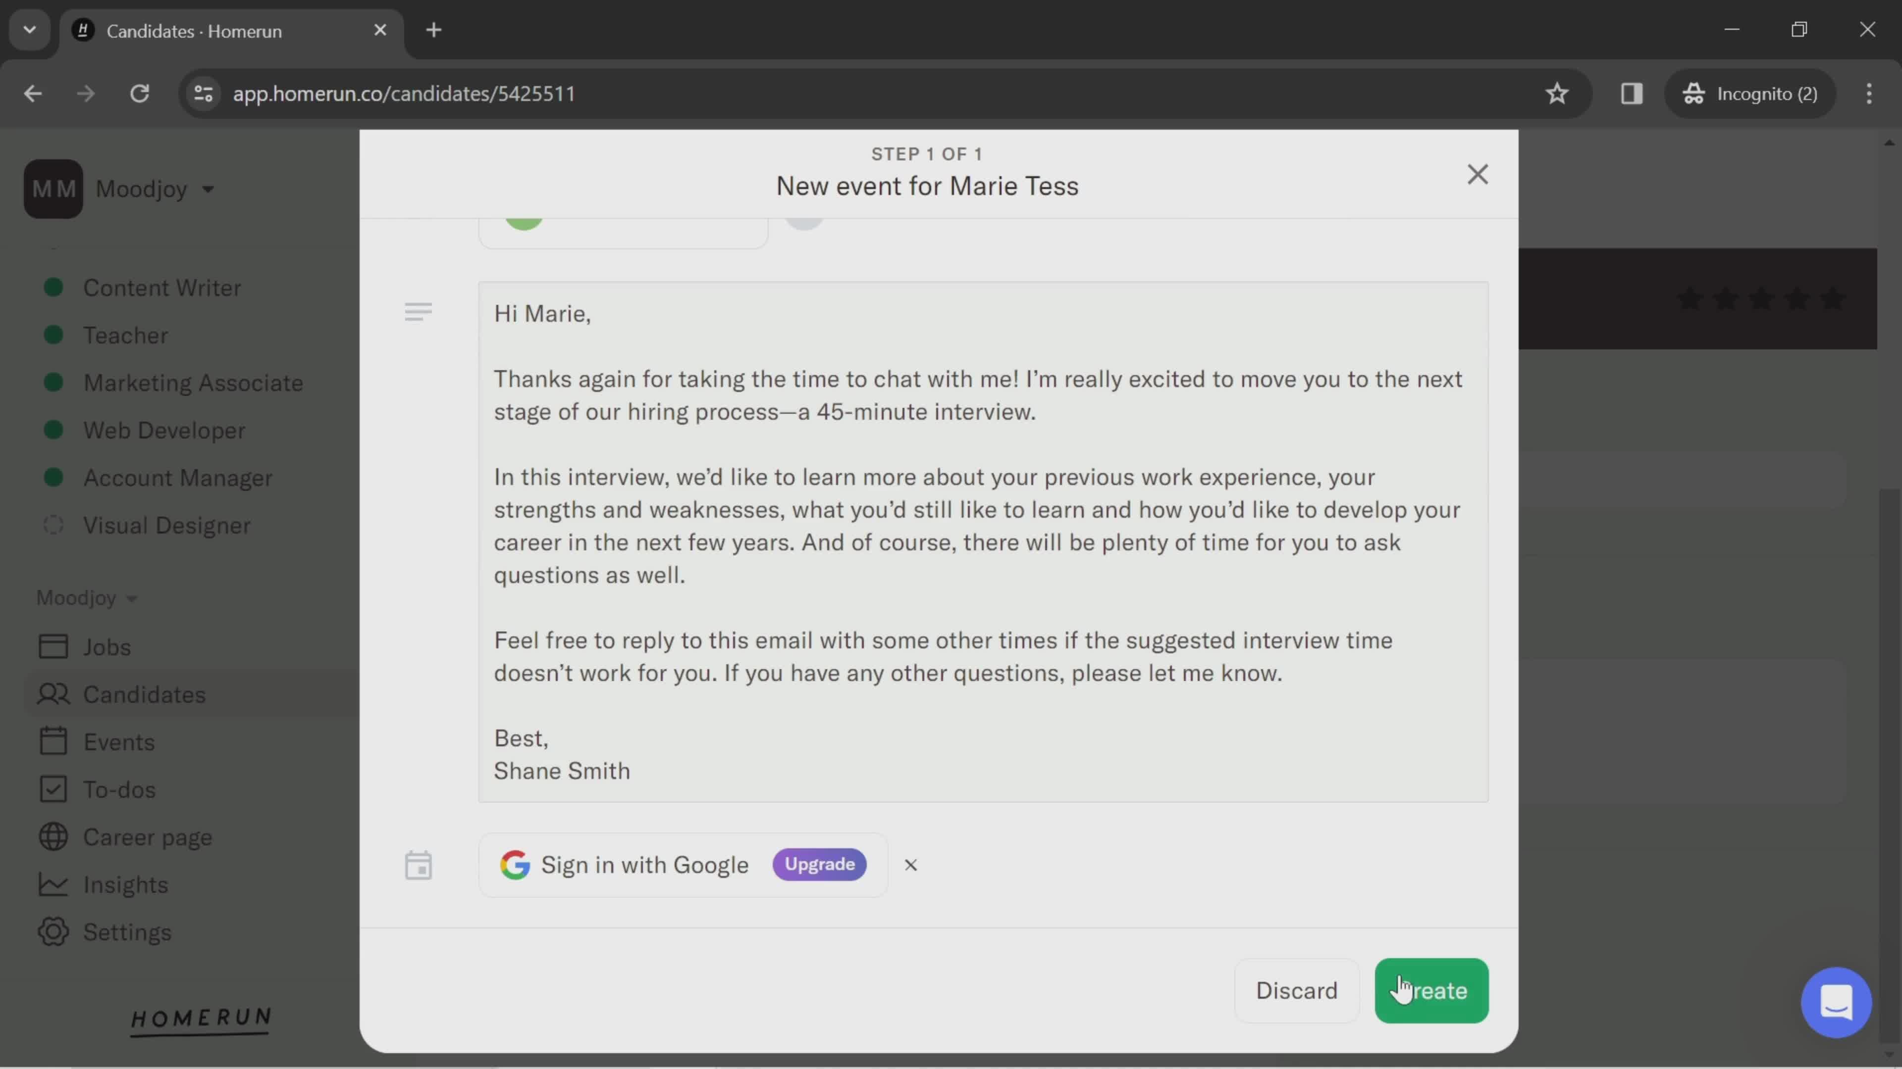Click the green Create button
Screen dimensions: 1902x1069
pyautogui.click(x=1431, y=990)
